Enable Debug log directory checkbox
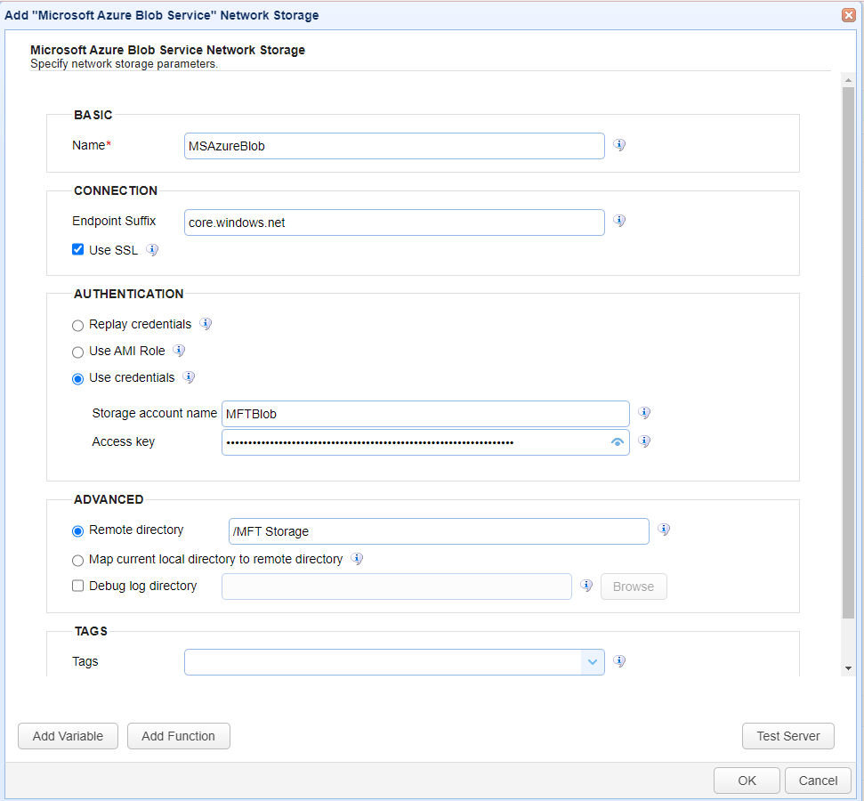Image resolution: width=864 pixels, height=801 pixels. pyautogui.click(x=77, y=586)
